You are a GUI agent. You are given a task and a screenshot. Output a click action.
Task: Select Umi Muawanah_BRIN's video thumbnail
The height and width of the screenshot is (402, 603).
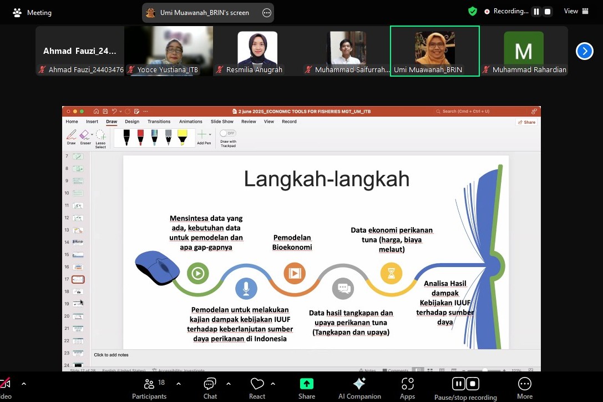tap(435, 51)
